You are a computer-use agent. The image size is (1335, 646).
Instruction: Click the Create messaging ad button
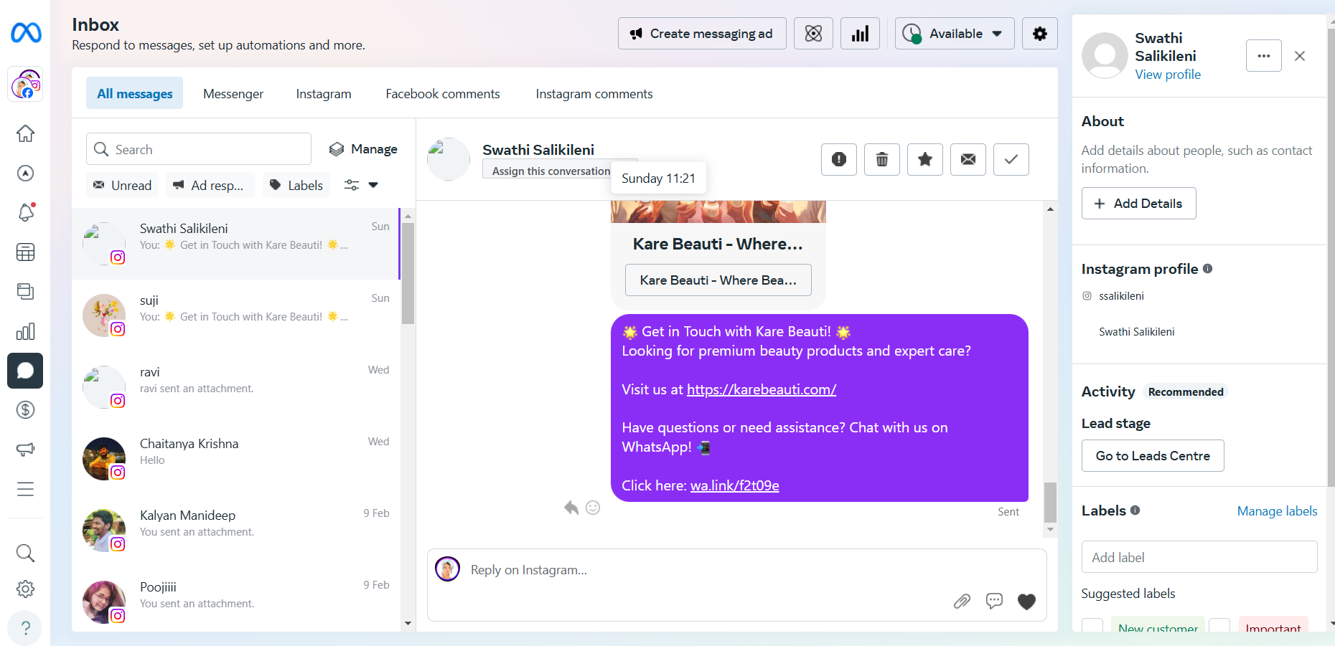(701, 34)
